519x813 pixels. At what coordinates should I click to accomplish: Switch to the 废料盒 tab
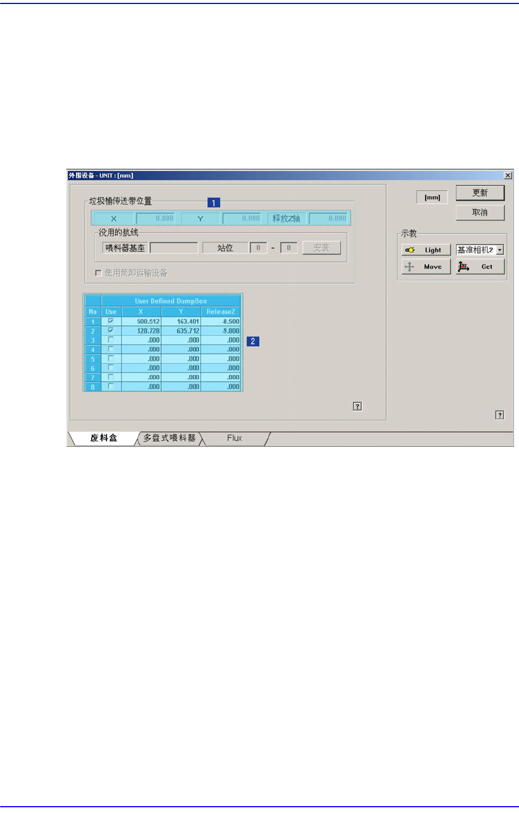(104, 438)
